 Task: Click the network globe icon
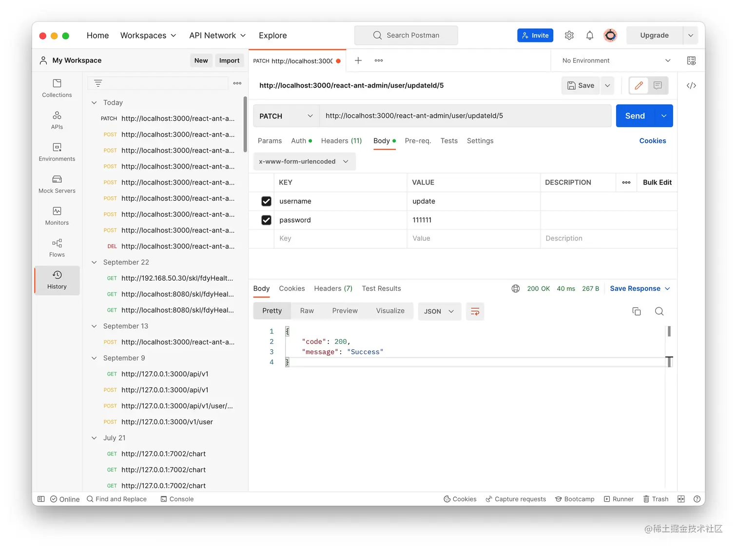516,288
